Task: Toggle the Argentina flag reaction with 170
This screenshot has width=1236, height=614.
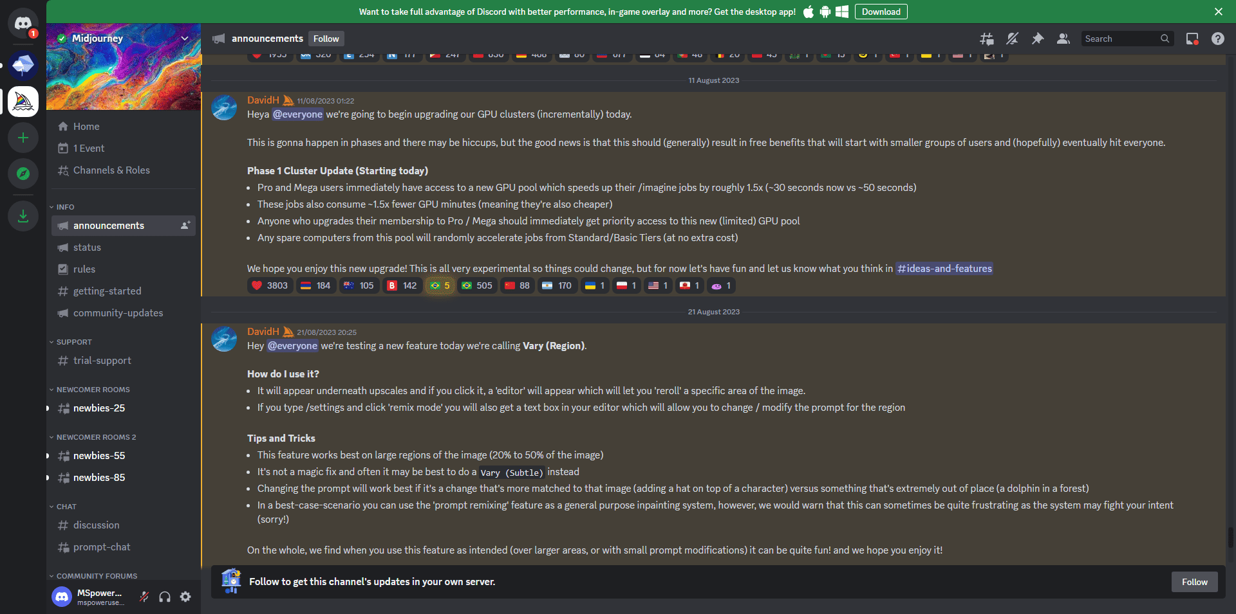Action: pyautogui.click(x=557, y=285)
